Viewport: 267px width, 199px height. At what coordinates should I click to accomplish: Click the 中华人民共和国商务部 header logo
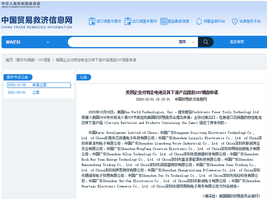click(x=21, y=5)
